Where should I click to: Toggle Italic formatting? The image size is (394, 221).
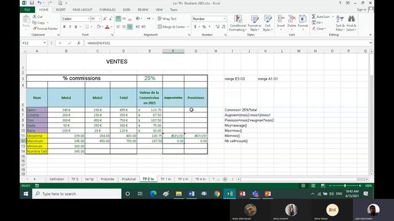pos(70,27)
